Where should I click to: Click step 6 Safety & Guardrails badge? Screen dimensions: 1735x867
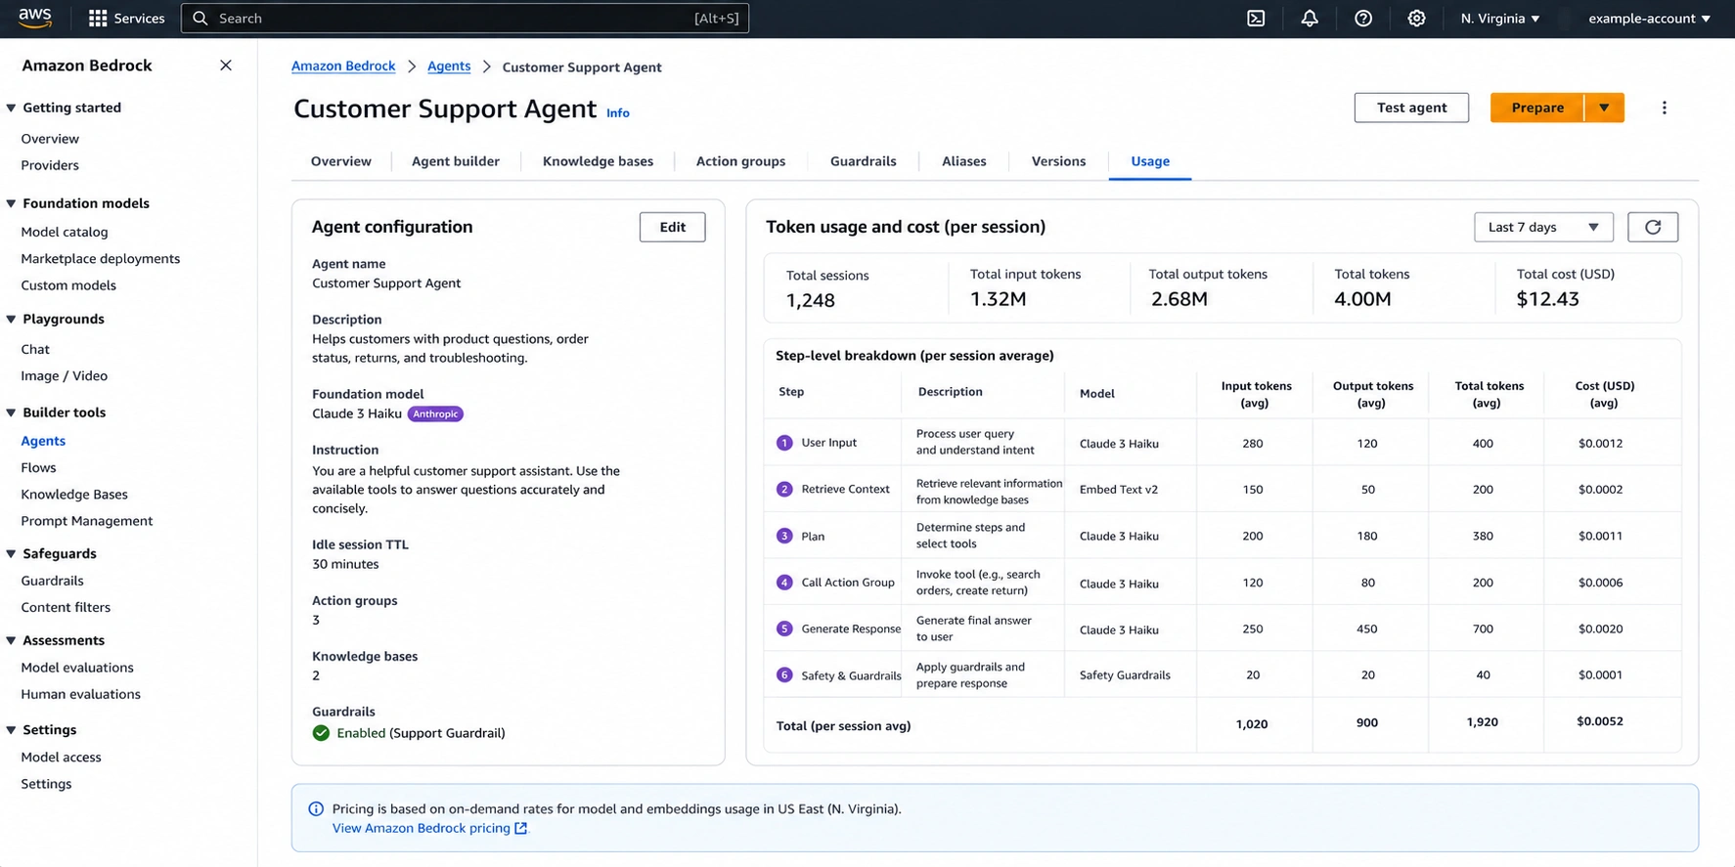point(784,674)
